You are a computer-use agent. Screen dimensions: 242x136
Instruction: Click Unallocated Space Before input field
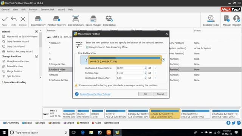[130, 68]
